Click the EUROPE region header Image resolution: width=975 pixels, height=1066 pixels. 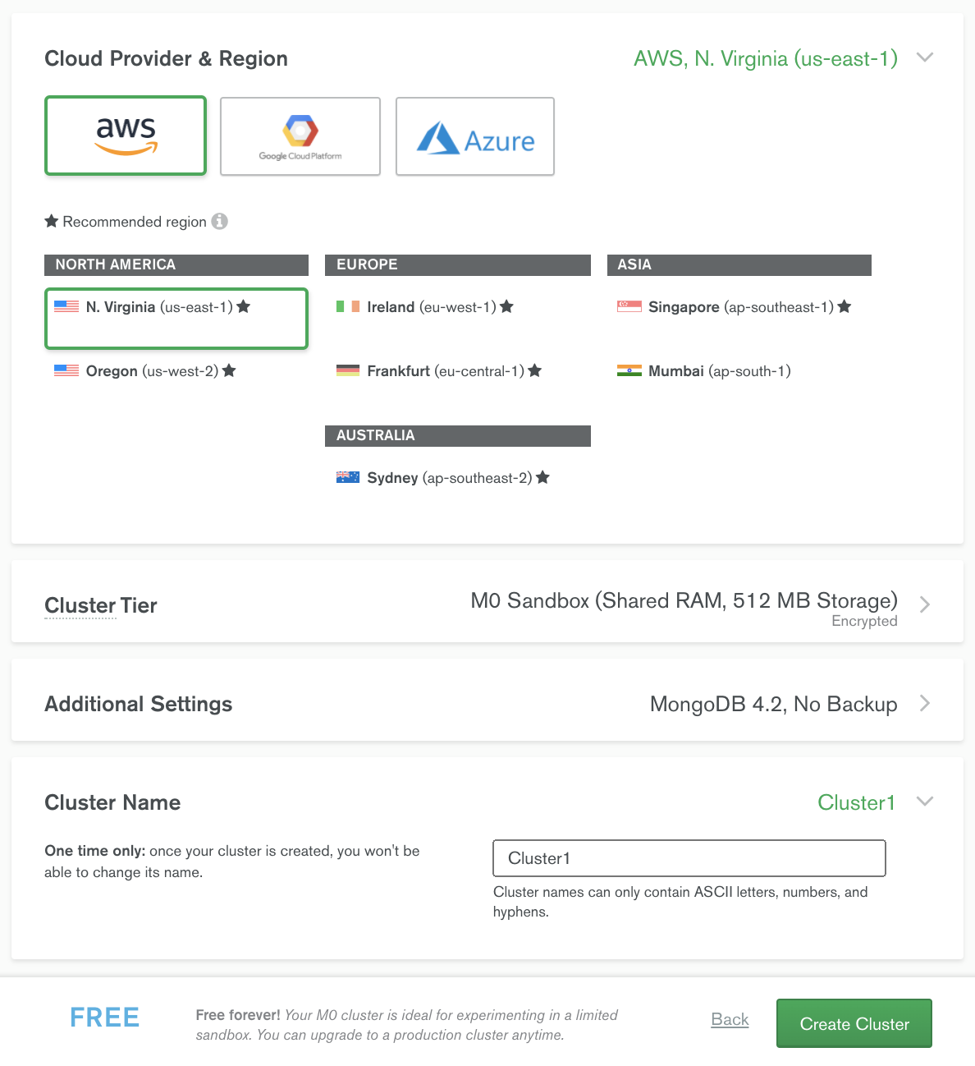tap(457, 264)
